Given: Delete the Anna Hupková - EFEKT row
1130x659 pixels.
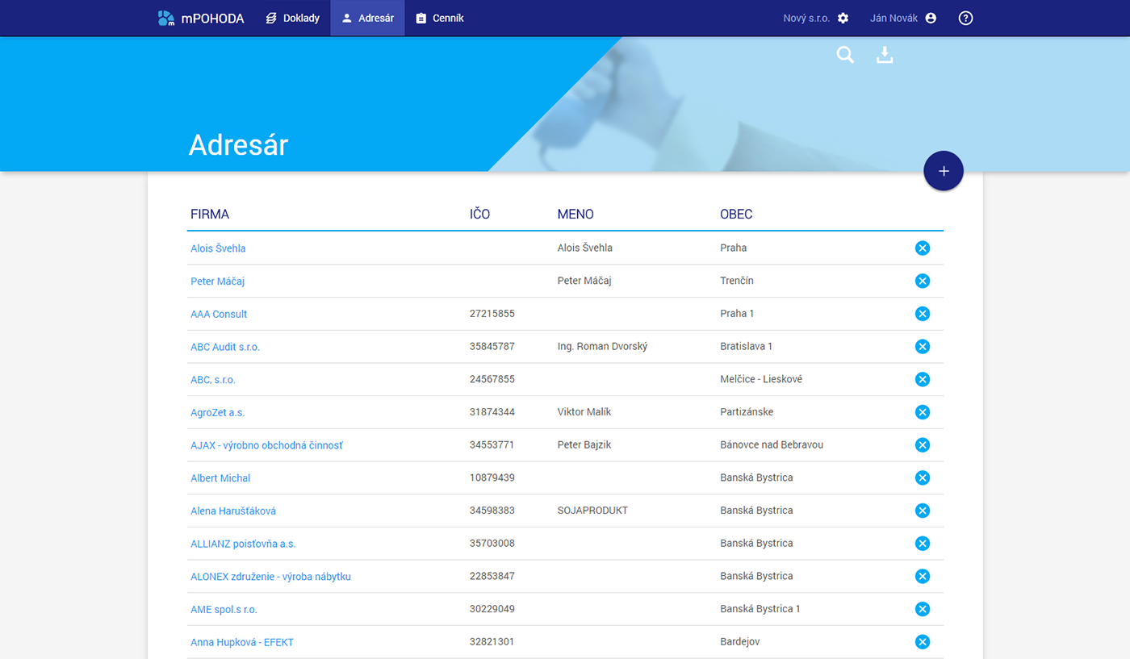Looking at the screenshot, I should point(923,642).
